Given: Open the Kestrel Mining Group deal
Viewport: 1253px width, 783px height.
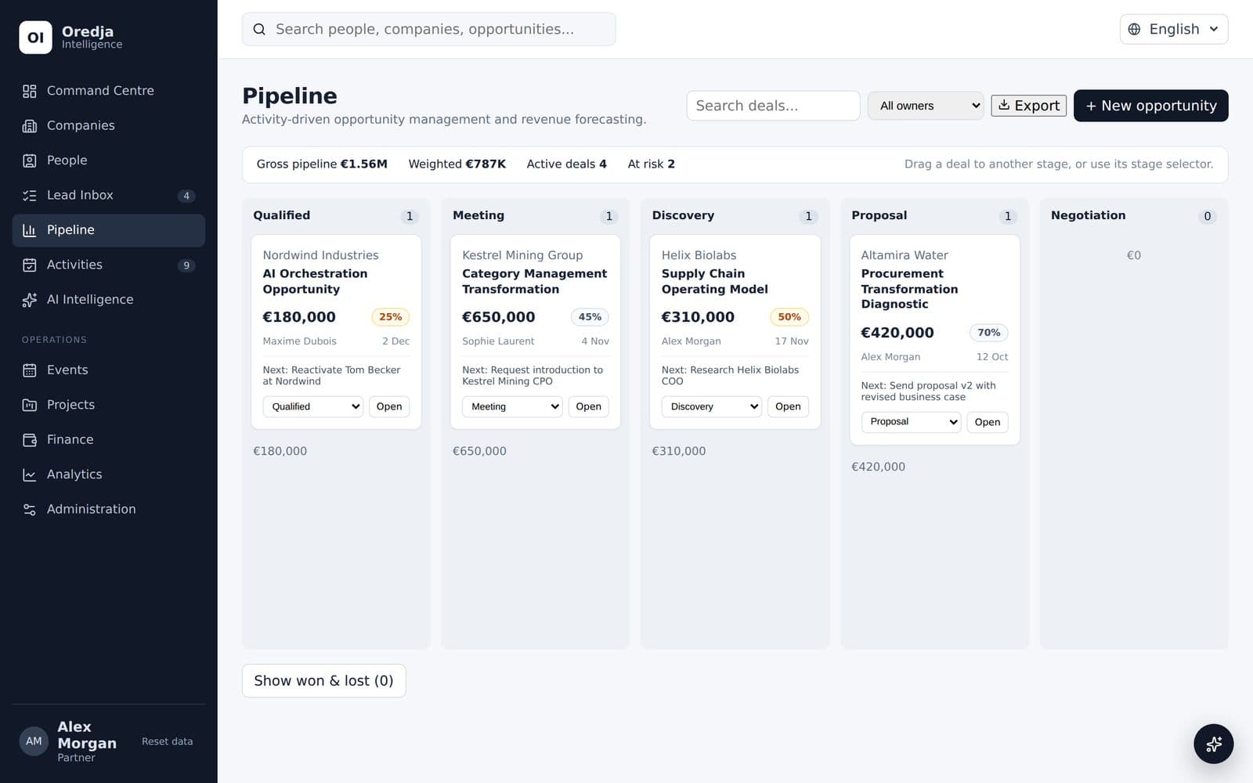Looking at the screenshot, I should [588, 406].
